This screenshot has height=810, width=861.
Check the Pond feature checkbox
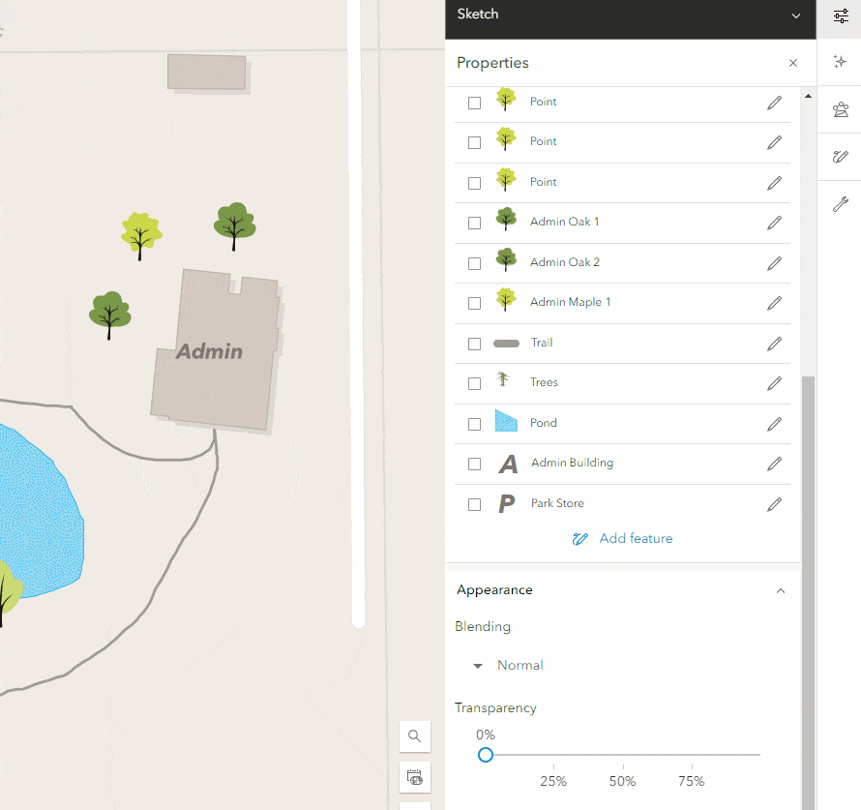[x=474, y=423]
